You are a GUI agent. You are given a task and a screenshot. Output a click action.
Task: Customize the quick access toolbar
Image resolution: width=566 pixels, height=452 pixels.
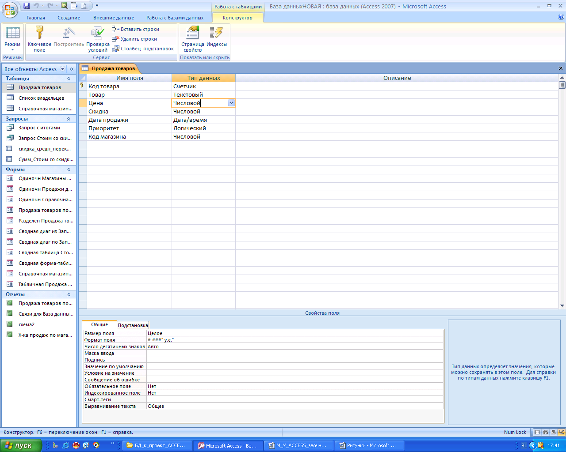pos(97,6)
